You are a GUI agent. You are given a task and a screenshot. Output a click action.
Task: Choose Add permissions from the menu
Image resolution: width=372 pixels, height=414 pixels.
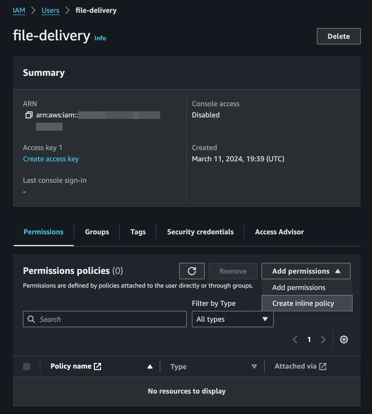point(307,288)
